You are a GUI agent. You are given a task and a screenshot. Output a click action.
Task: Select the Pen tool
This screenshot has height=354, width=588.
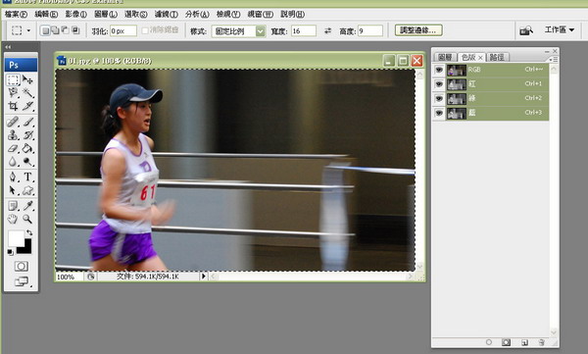(x=13, y=177)
